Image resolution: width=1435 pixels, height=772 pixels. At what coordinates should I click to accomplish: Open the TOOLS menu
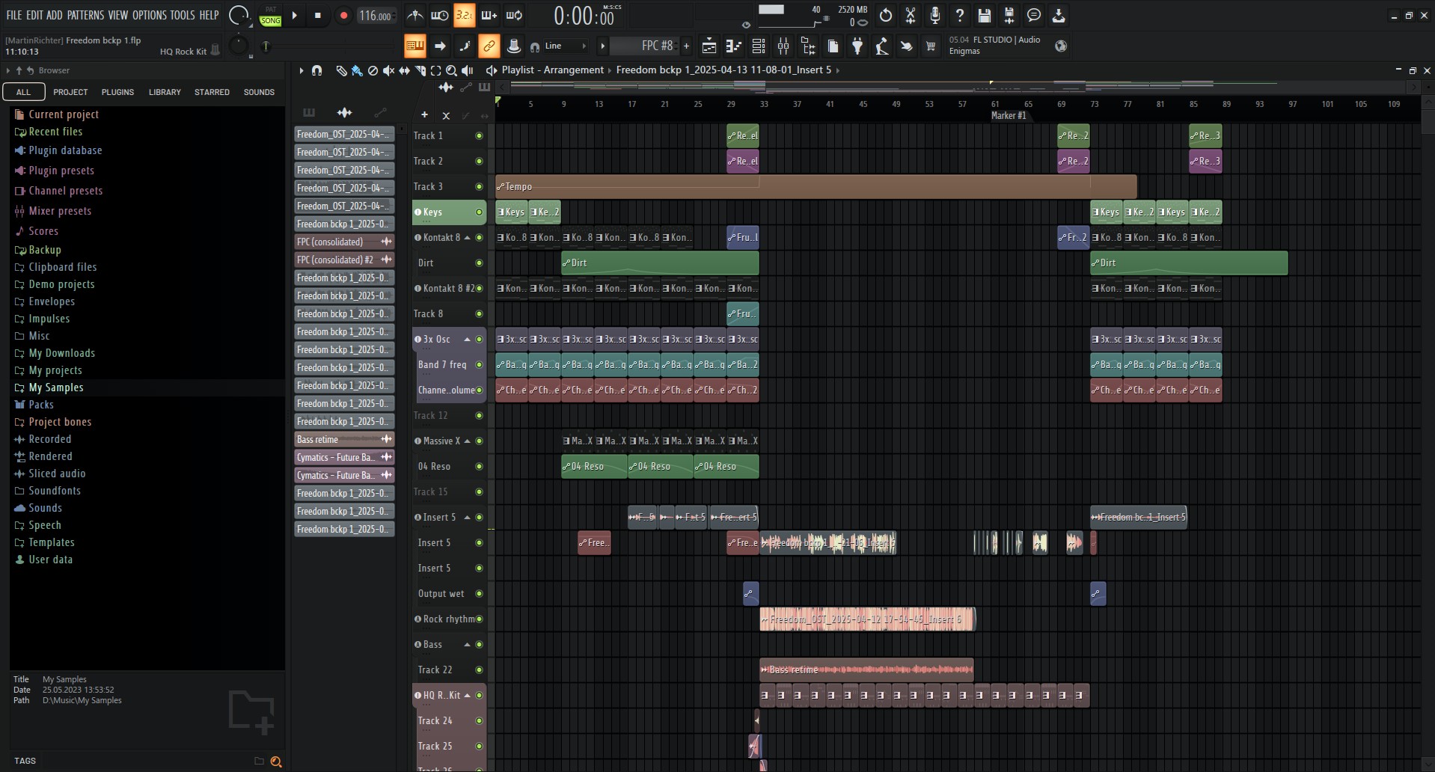pyautogui.click(x=183, y=15)
